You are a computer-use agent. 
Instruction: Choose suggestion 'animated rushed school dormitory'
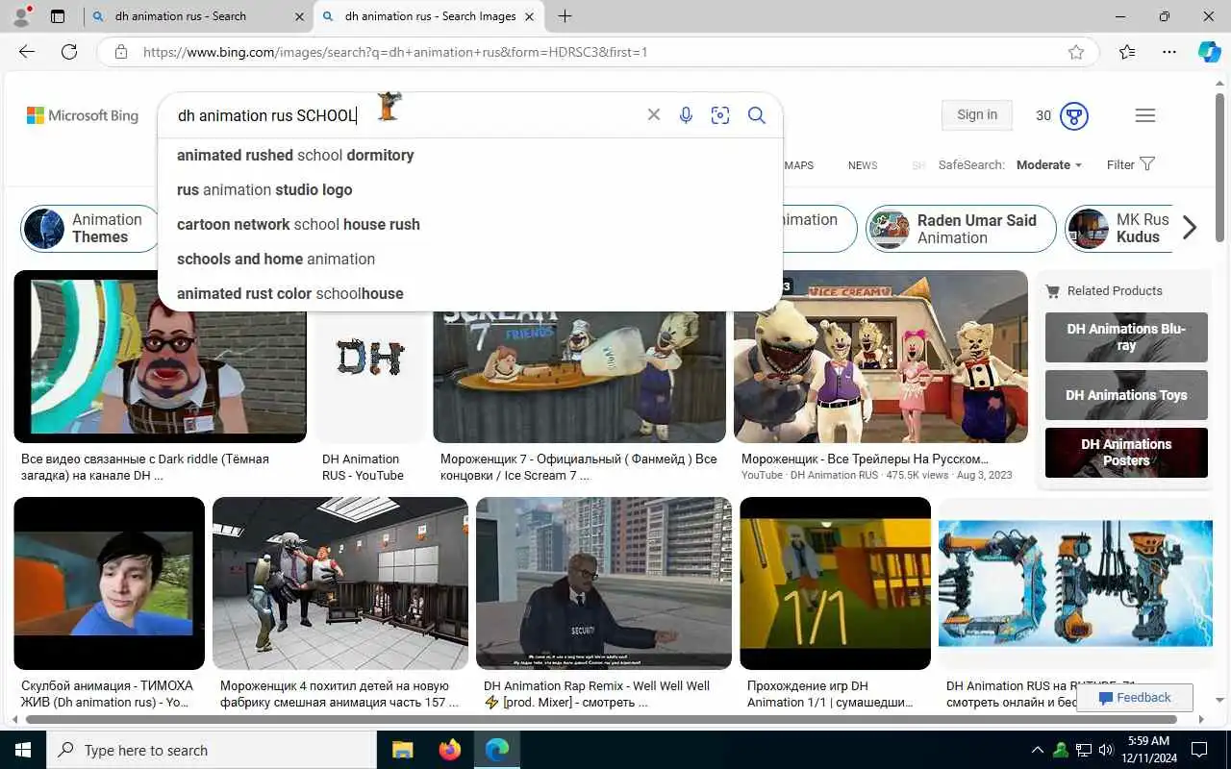click(x=470, y=155)
